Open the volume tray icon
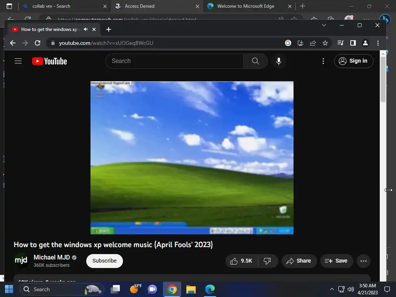396x297 pixels. (350, 289)
